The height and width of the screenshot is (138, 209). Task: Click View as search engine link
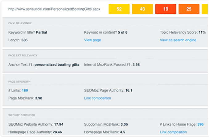pos(178,40)
